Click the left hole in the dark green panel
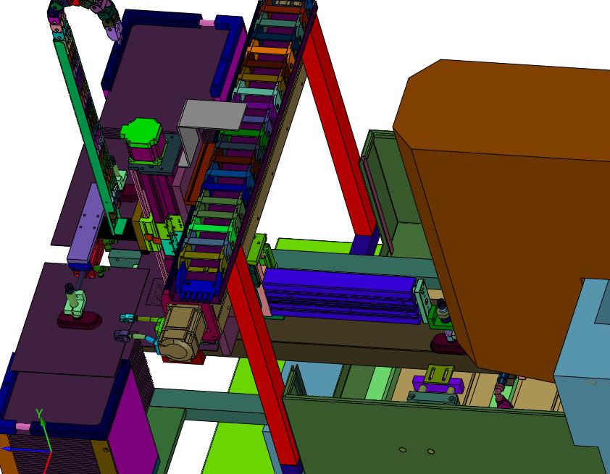This screenshot has width=610, height=474. pos(403,450)
